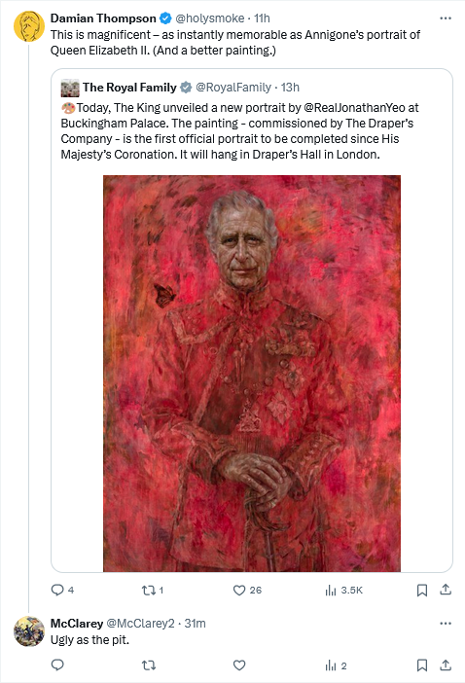Share Damian Thompson's tweet
The image size is (465, 683).
click(446, 590)
